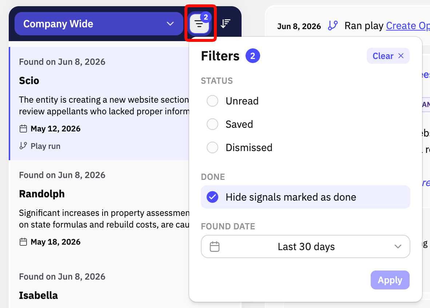
Task: Click the Play run branch icon
Action: pyautogui.click(x=23, y=146)
